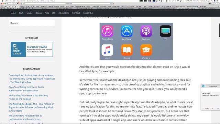
Task: Open The Next Track Episode #50 article
Action: (31, 107)
